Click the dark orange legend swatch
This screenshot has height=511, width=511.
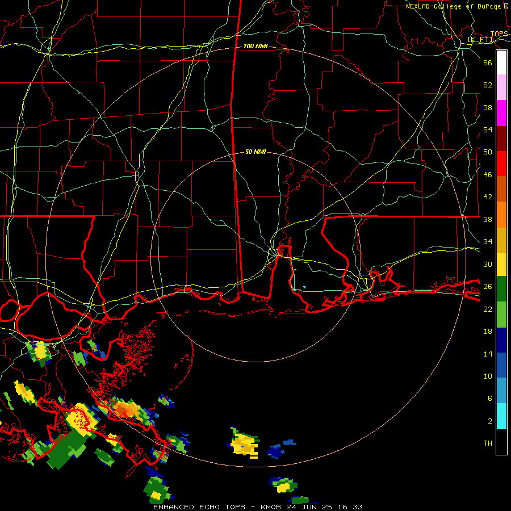pos(501,189)
